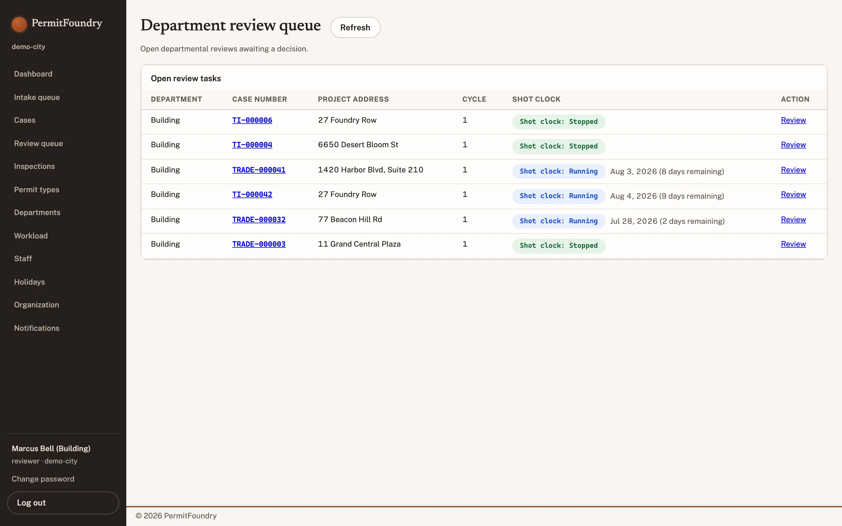Click 'Aug 3, 2026 (8 days remaining)' text

[667, 172]
